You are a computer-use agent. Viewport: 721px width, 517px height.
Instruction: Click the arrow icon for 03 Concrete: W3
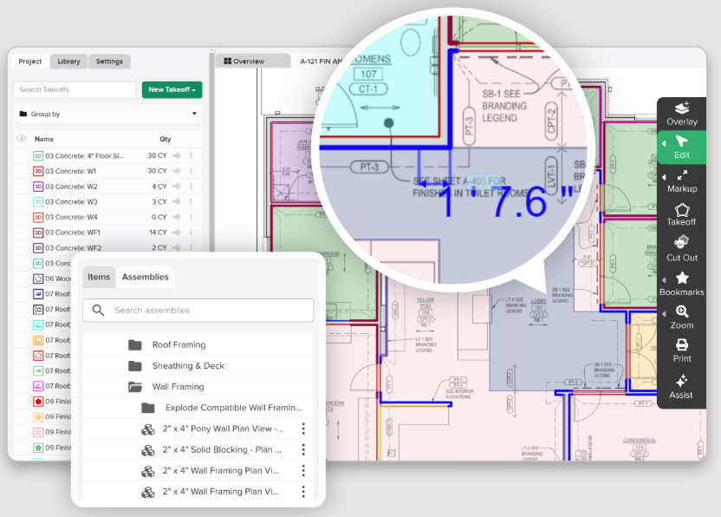click(x=177, y=201)
